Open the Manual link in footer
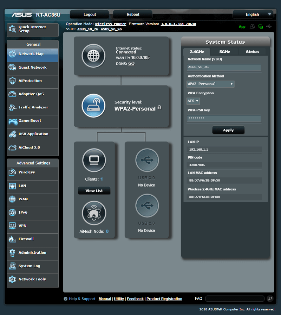 (105, 299)
